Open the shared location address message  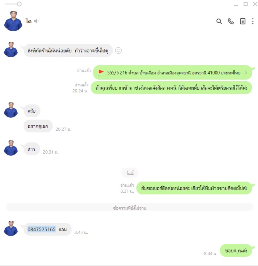(172, 72)
